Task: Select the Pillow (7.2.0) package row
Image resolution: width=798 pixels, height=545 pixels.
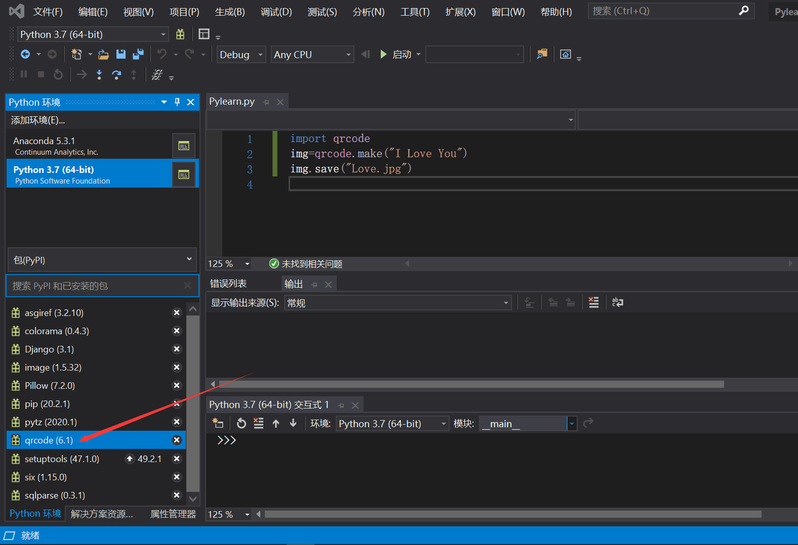Action: (x=96, y=385)
